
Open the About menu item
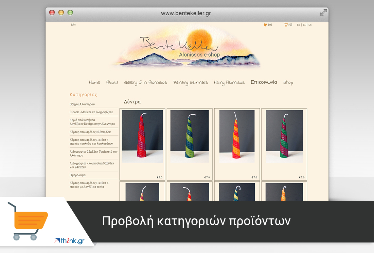pyautogui.click(x=112, y=82)
